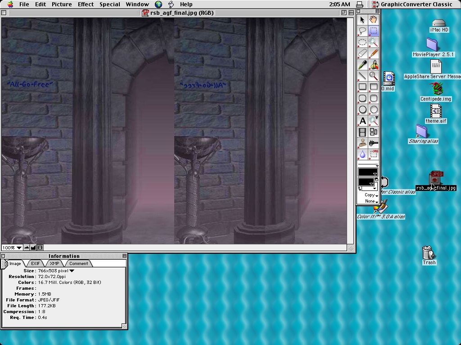Collapse the tool palette
The height and width of the screenshot is (345, 461).
click(x=378, y=11)
